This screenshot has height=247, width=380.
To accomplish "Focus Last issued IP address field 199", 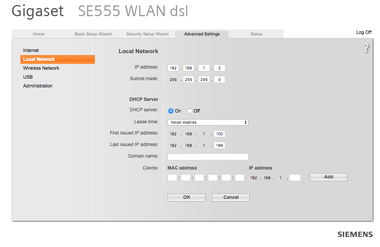I will coord(220,145).
